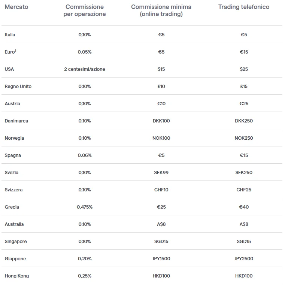Select the 0,475% Grecia commission
Viewport: 285px width, 288px height.
coord(85,207)
